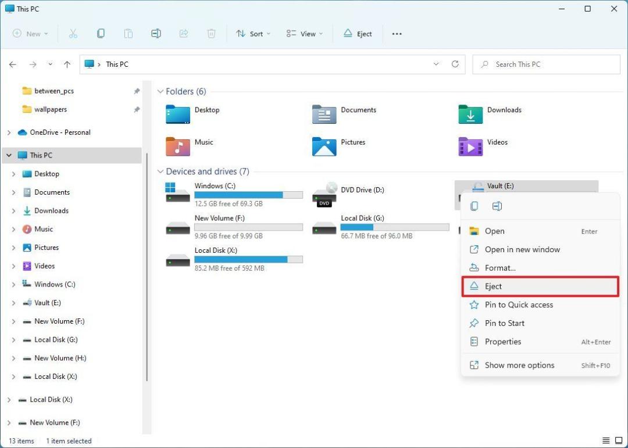Select Pictures in sidebar tree
Viewport: 628px width, 448px height.
[47, 248]
